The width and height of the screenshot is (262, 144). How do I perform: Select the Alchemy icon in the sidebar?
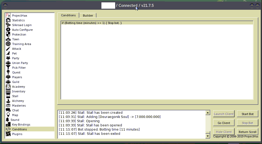pos(8,101)
